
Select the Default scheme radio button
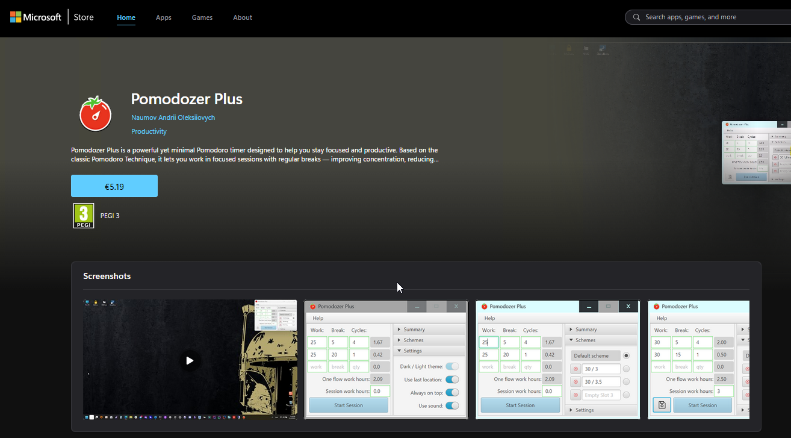[x=626, y=355]
